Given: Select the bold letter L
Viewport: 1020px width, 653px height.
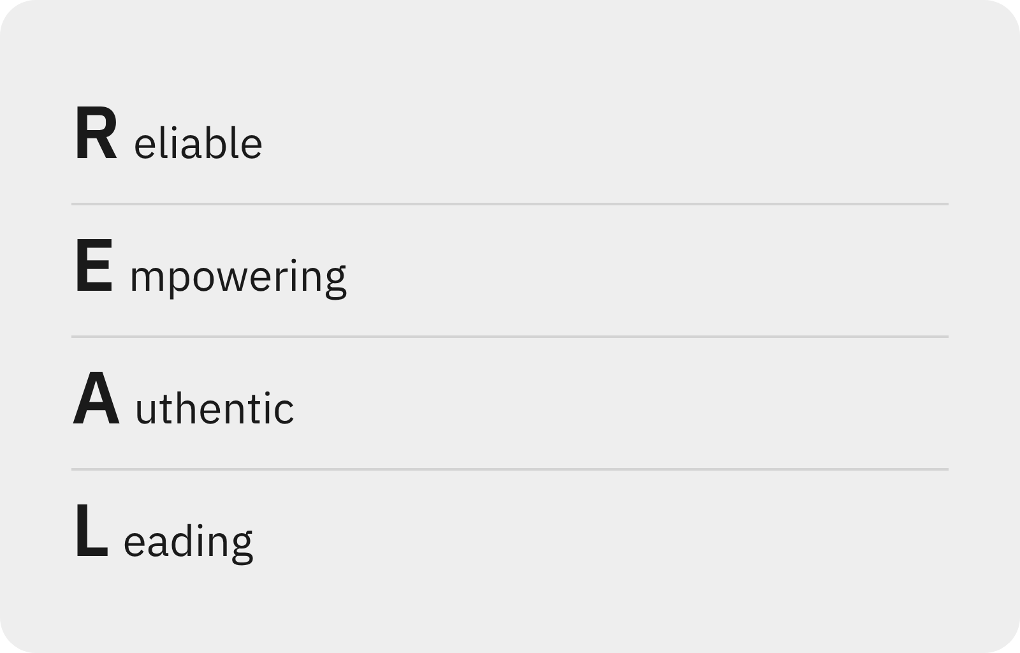Looking at the screenshot, I should pyautogui.click(x=91, y=531).
